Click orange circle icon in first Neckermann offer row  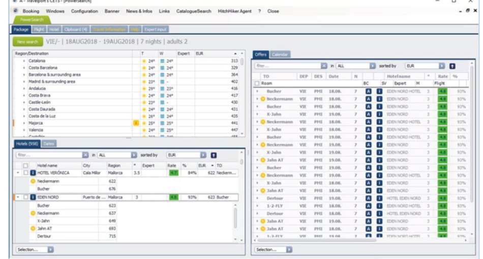[x=263, y=99]
